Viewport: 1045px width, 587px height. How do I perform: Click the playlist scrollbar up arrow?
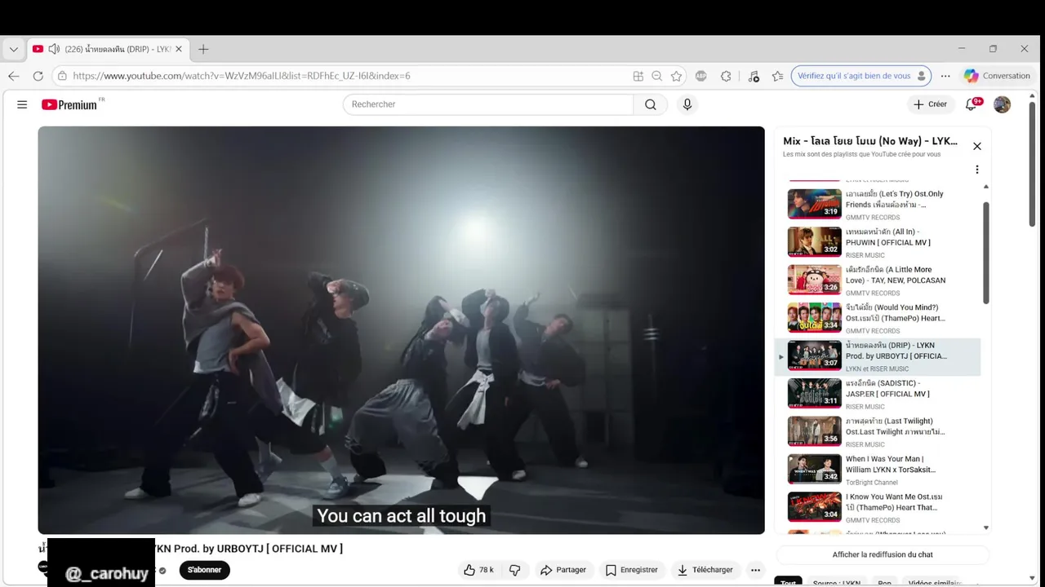(x=986, y=186)
